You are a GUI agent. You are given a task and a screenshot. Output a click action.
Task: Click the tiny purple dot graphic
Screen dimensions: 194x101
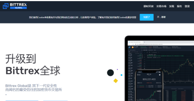[x=117, y=69]
